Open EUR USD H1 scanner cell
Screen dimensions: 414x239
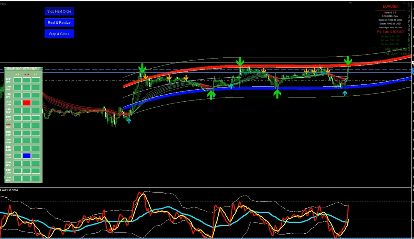tap(36, 118)
